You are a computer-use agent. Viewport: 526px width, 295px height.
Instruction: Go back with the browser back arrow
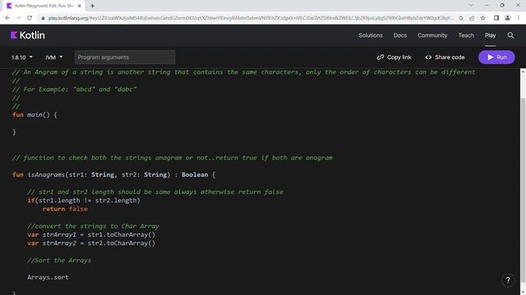(x=7, y=18)
